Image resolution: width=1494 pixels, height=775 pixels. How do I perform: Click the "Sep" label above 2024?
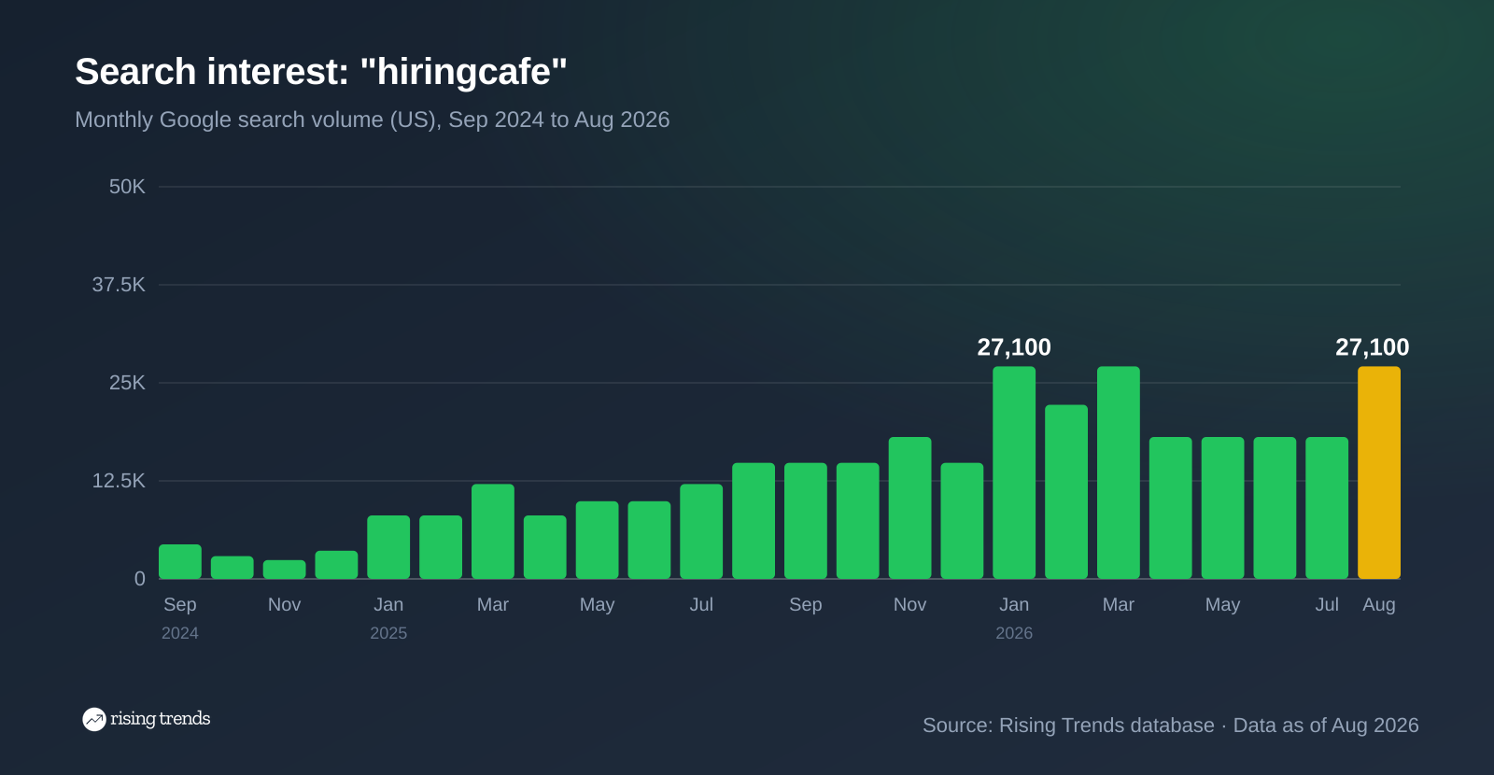(x=180, y=604)
